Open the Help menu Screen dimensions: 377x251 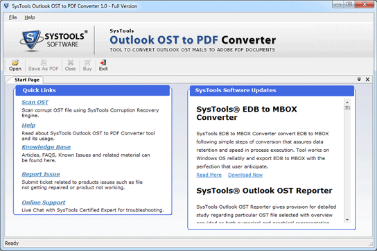point(30,17)
